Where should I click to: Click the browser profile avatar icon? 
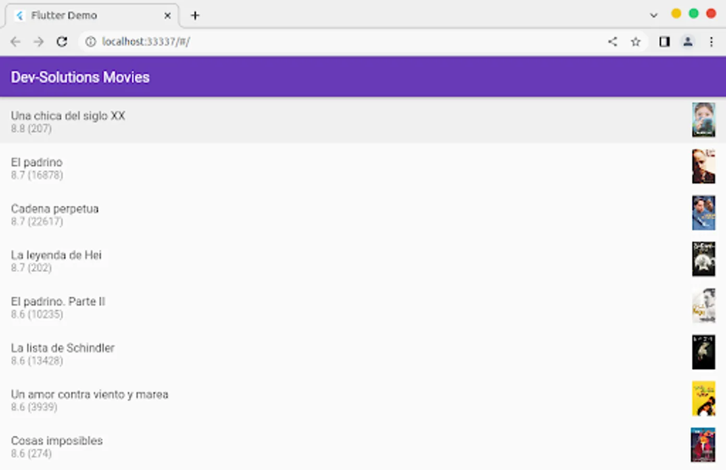pos(687,42)
